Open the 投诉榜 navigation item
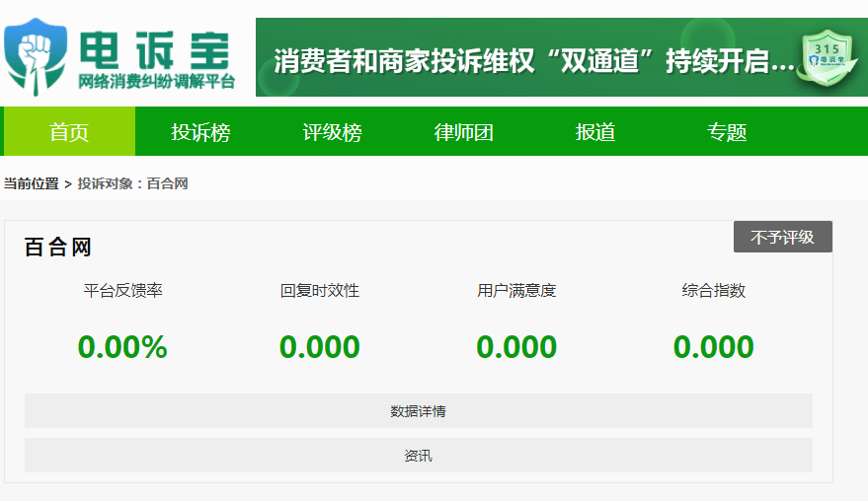The image size is (868, 501). click(200, 132)
